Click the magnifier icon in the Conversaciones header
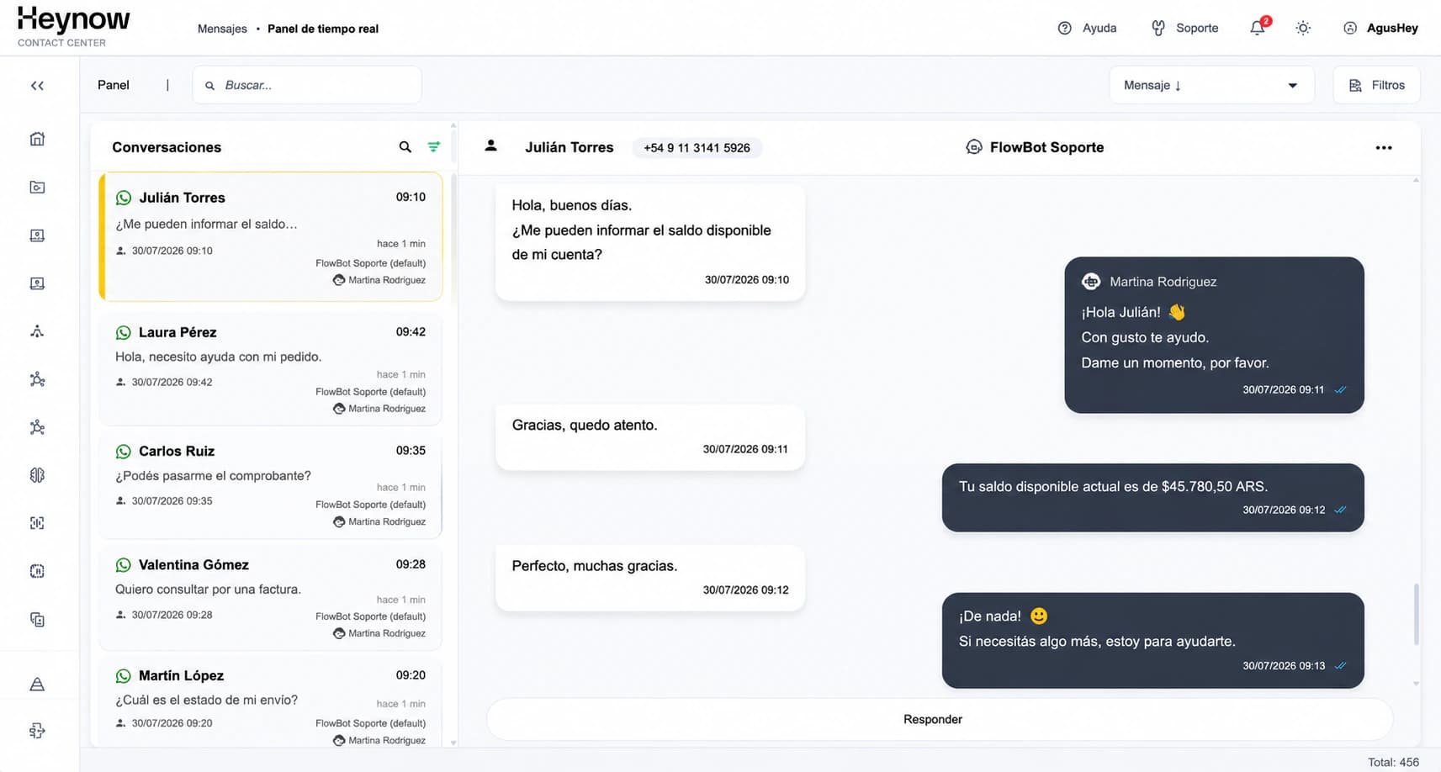This screenshot has height=772, width=1441. pos(405,147)
